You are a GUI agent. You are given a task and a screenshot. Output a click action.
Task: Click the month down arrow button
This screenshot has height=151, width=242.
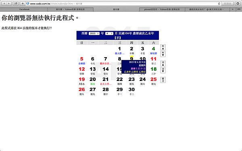point(163,70)
